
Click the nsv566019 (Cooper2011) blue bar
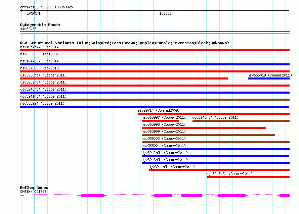pos(269,78)
